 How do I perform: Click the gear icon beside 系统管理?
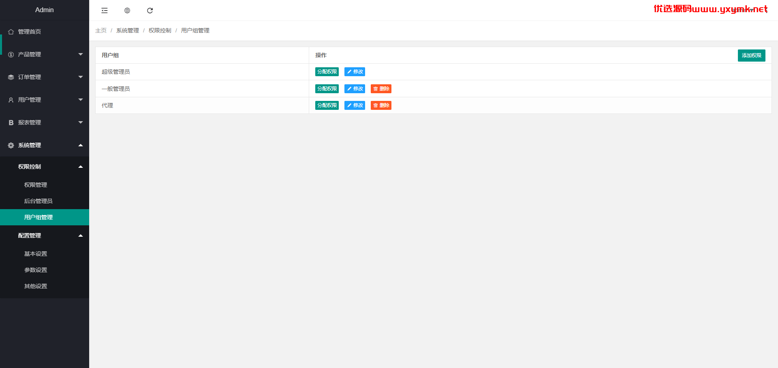pyautogui.click(x=11, y=145)
